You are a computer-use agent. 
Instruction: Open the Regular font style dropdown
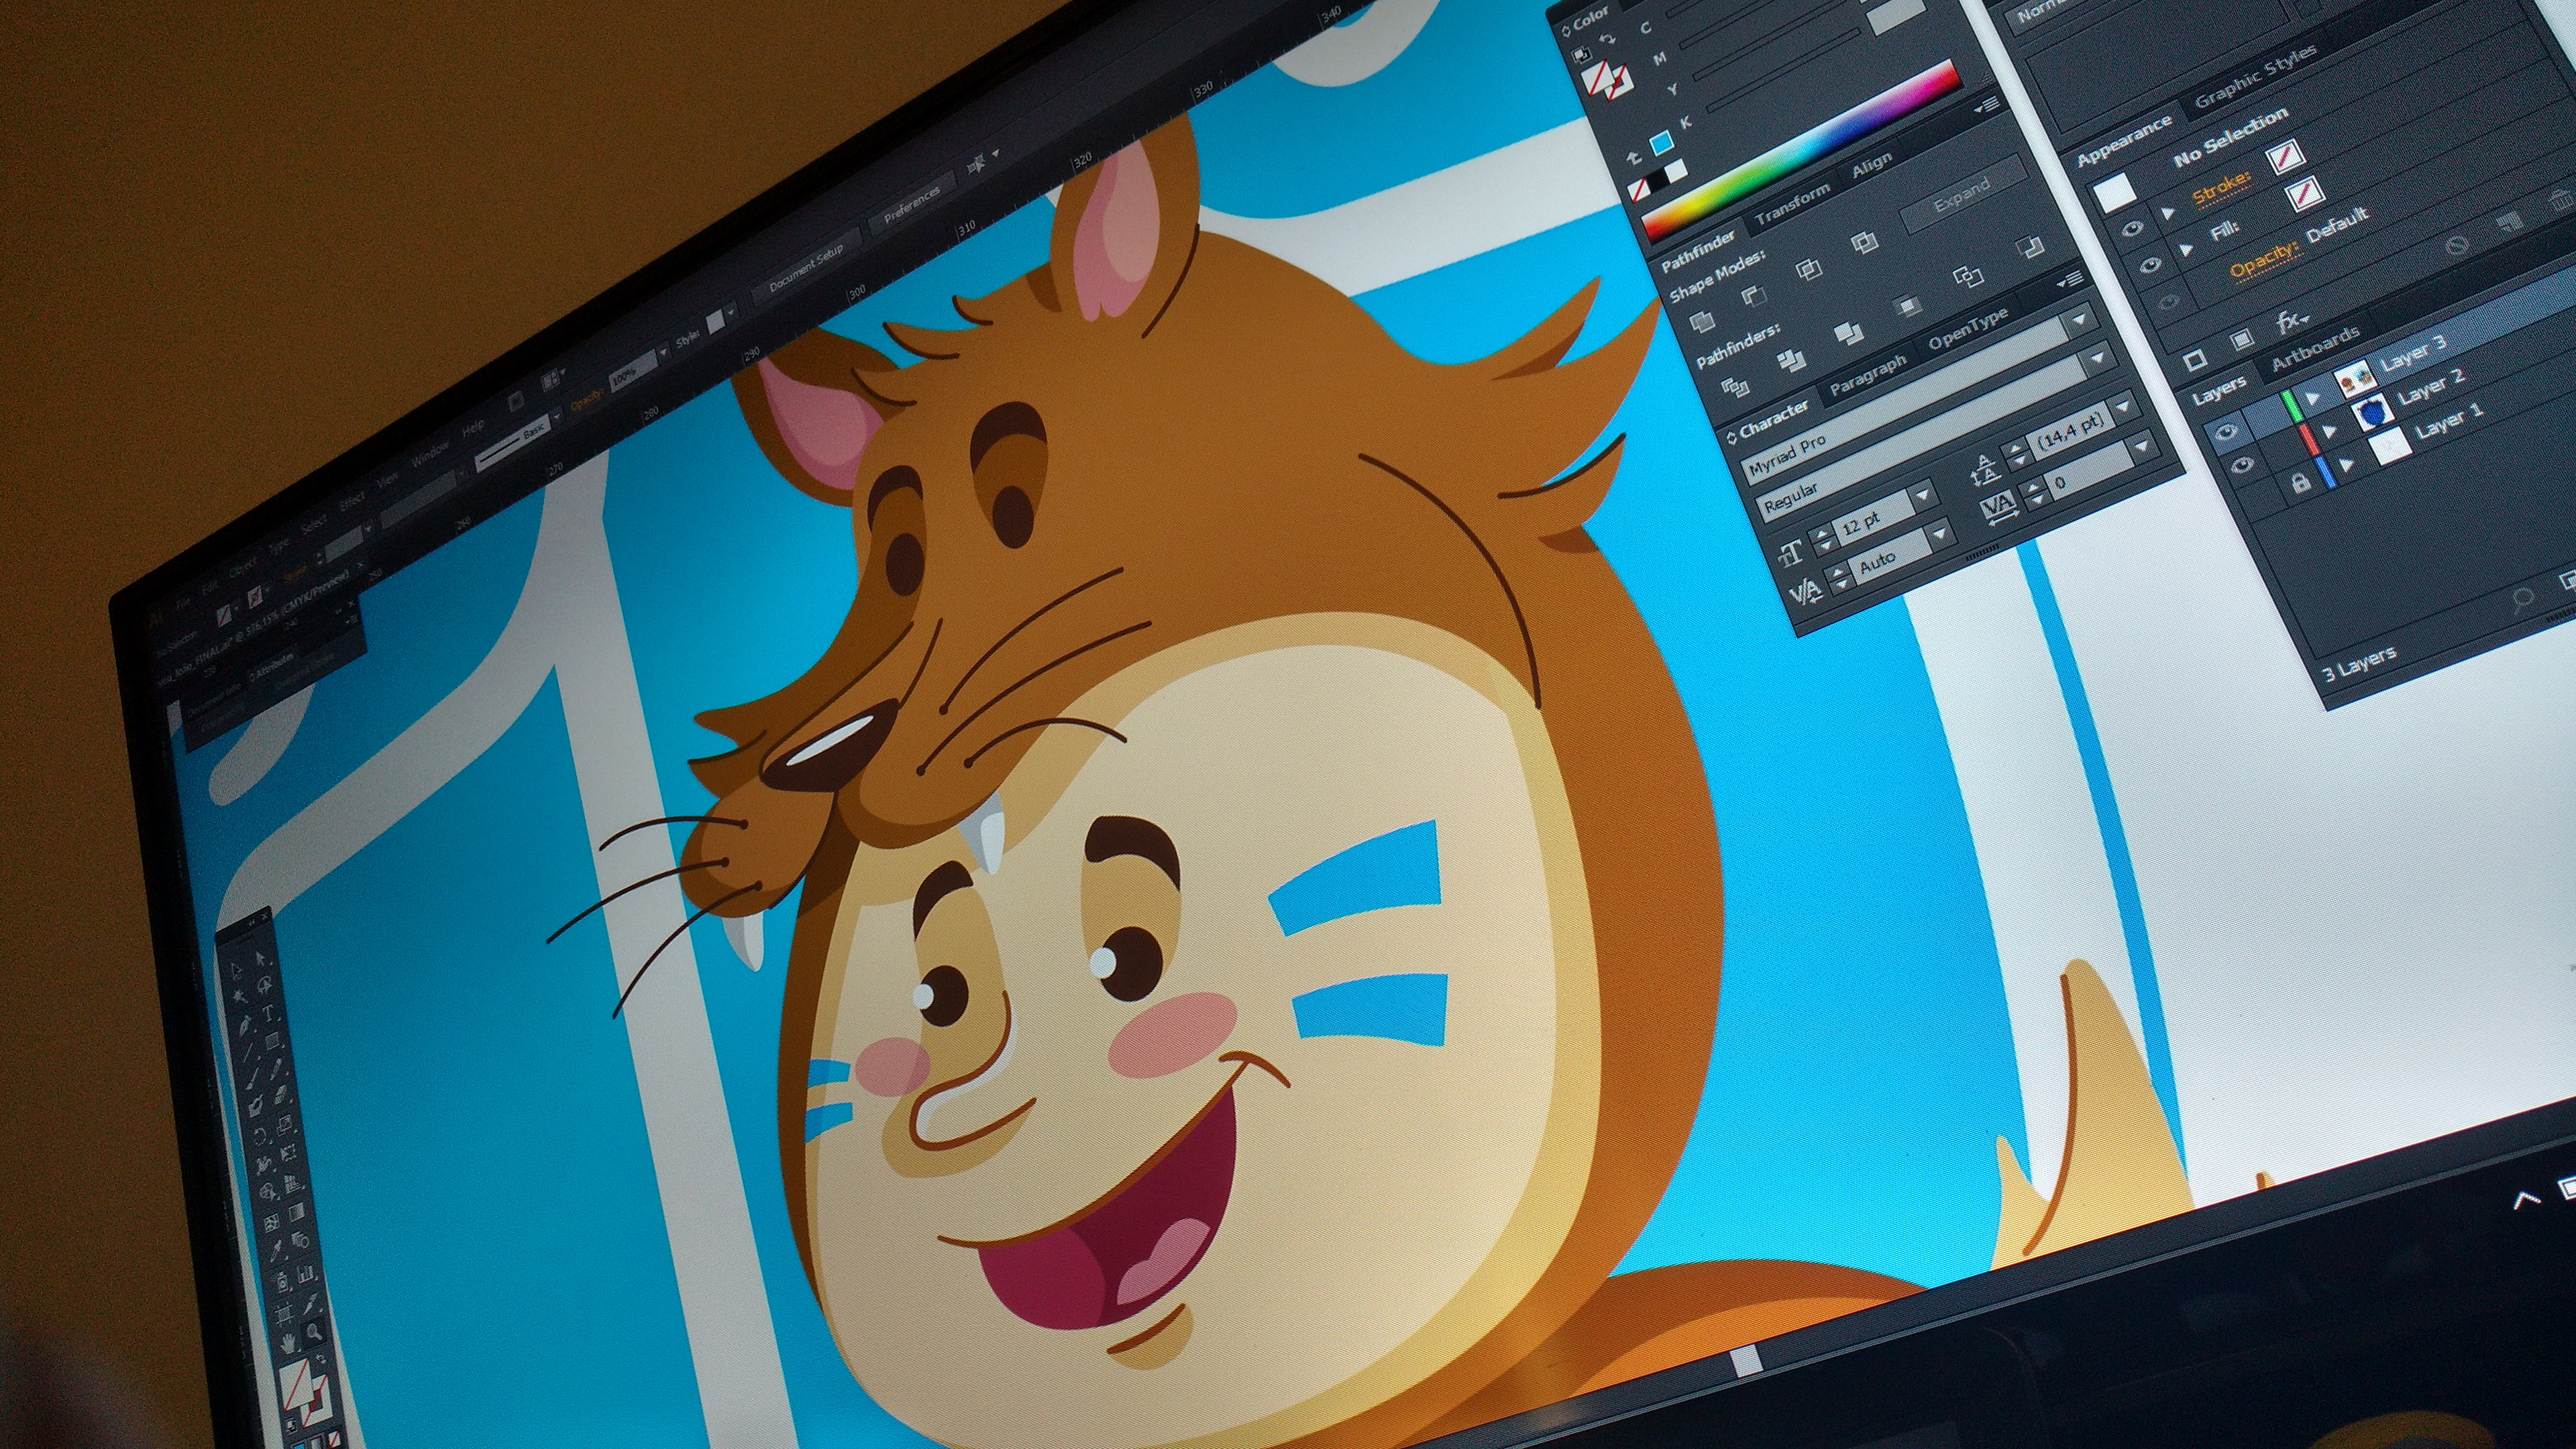[x=2098, y=358]
